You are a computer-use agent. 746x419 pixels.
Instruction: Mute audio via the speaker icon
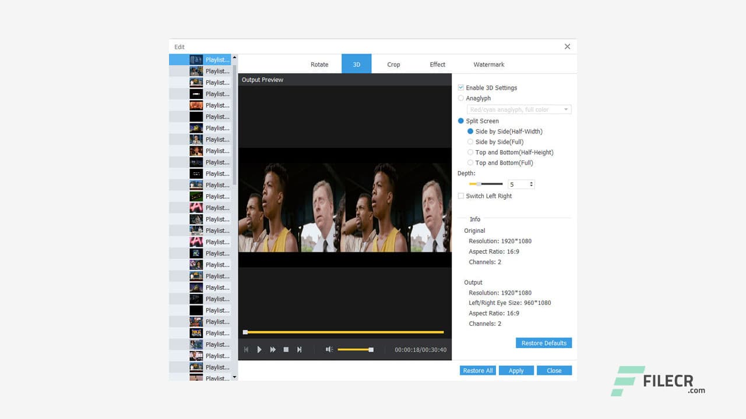point(328,349)
